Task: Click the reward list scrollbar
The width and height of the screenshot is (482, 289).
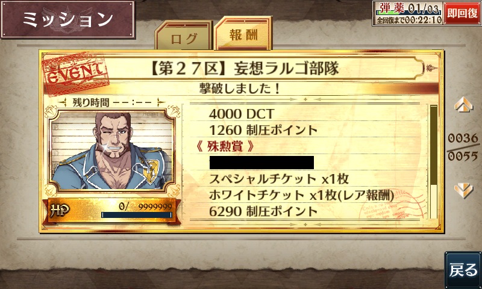Action: 433,161
